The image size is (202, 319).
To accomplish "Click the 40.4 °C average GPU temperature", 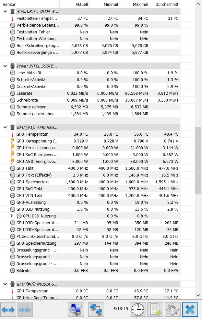I will tap(171, 134).
